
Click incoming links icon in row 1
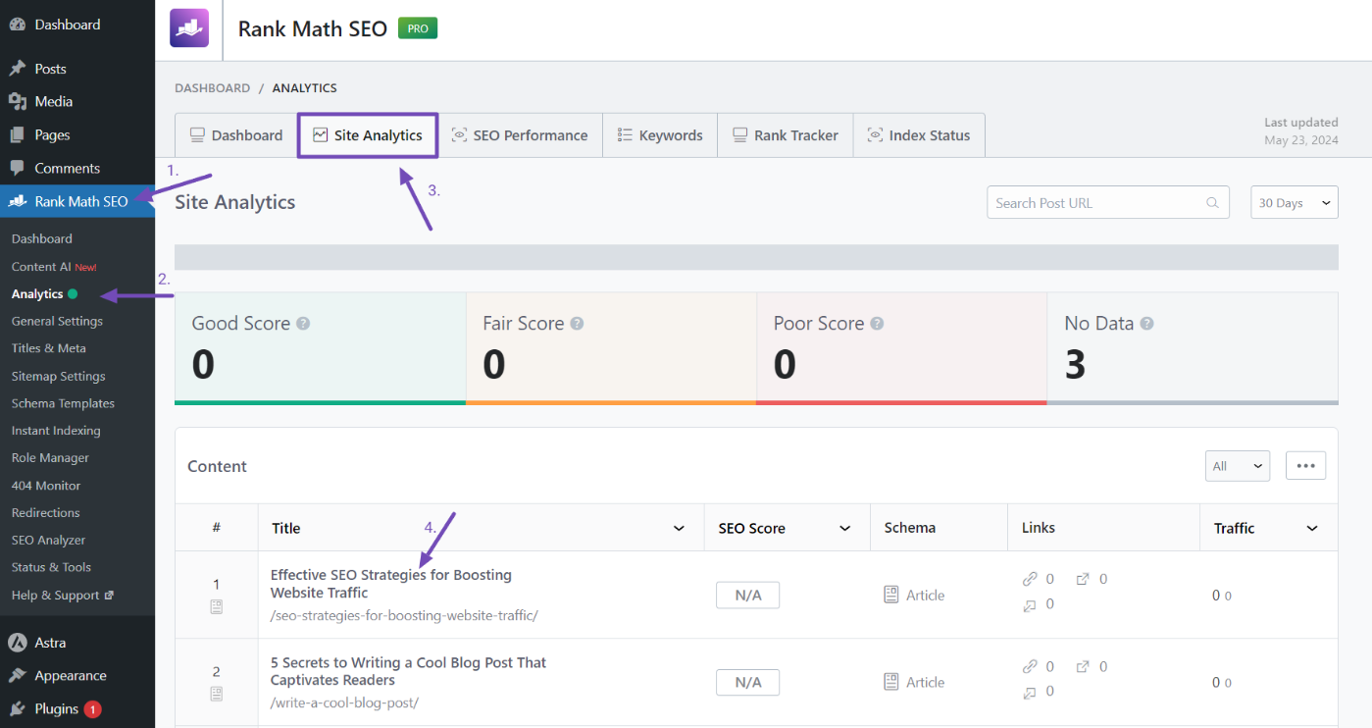coord(1030,605)
